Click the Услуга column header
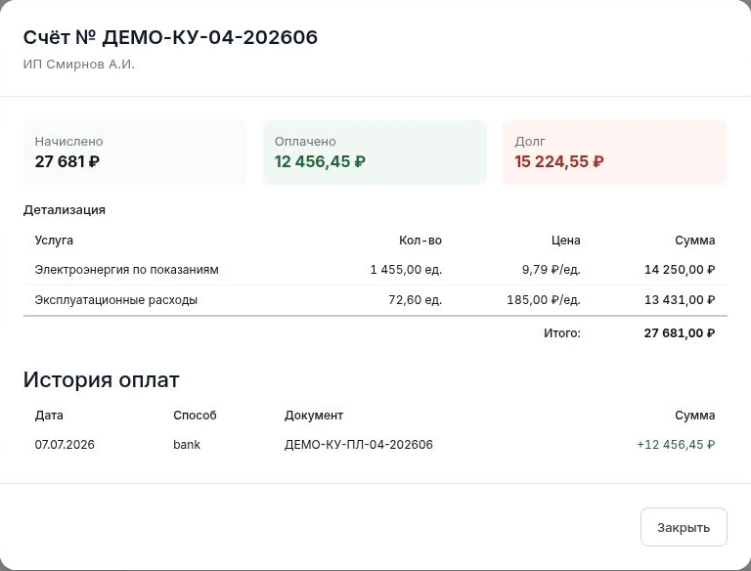This screenshot has width=751, height=571. pos(54,240)
